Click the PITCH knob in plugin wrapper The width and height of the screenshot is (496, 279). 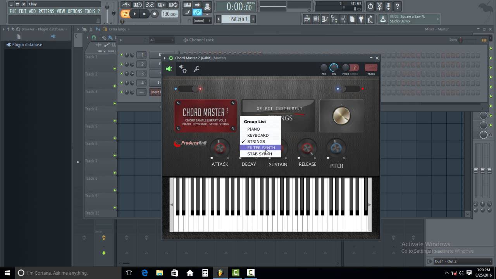pyautogui.click(x=345, y=68)
